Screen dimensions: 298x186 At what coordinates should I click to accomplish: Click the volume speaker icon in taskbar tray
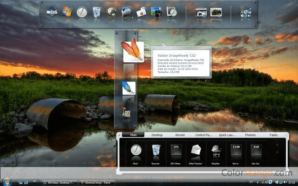pyautogui.click(x=285, y=182)
